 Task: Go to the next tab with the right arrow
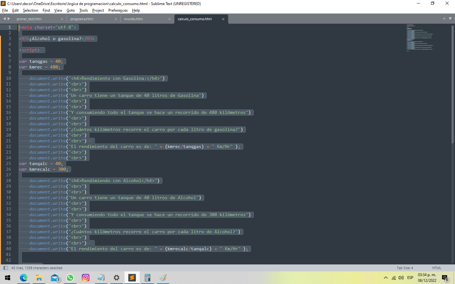point(9,19)
